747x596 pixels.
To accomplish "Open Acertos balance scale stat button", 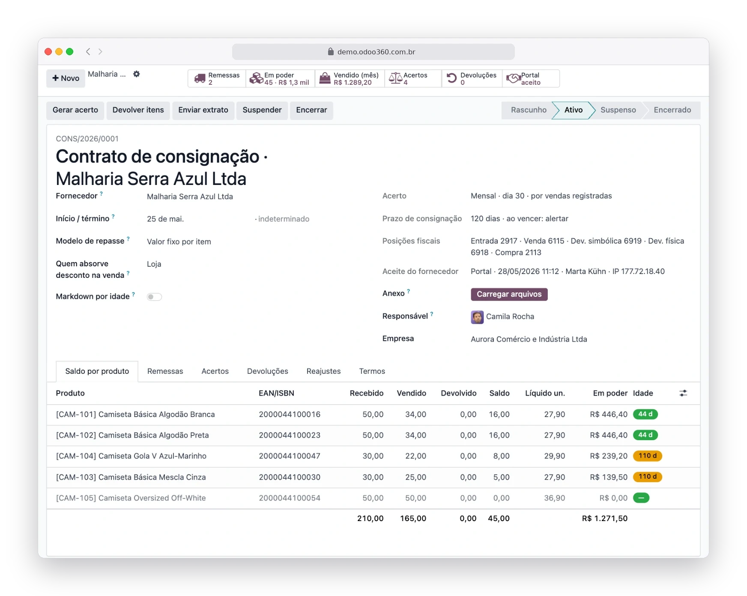I will 413,79.
